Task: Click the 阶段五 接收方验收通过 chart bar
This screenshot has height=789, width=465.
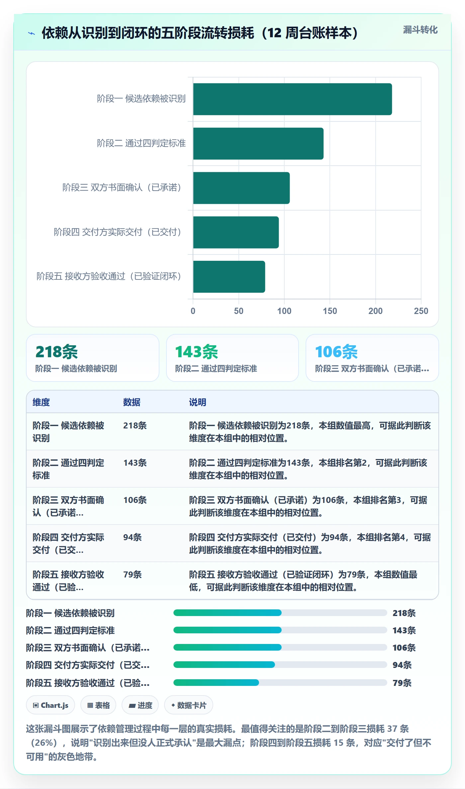Action: pos(229,277)
